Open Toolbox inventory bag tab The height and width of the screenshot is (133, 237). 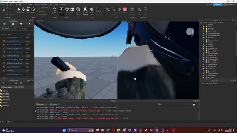click(4, 24)
